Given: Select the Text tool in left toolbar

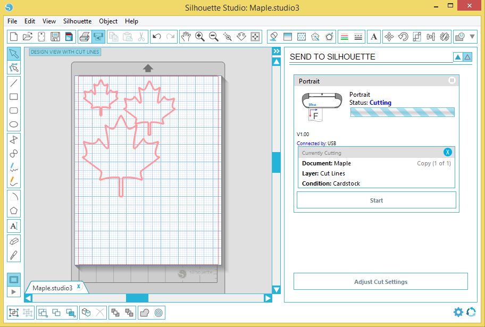Looking at the screenshot, I should pyautogui.click(x=14, y=226).
